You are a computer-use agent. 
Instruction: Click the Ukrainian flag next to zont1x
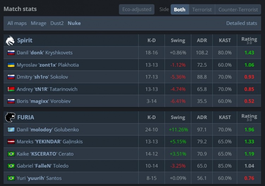11,65
